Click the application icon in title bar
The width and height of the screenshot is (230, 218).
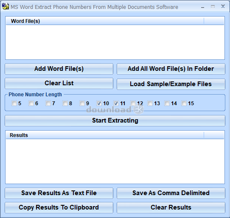coord(6,7)
